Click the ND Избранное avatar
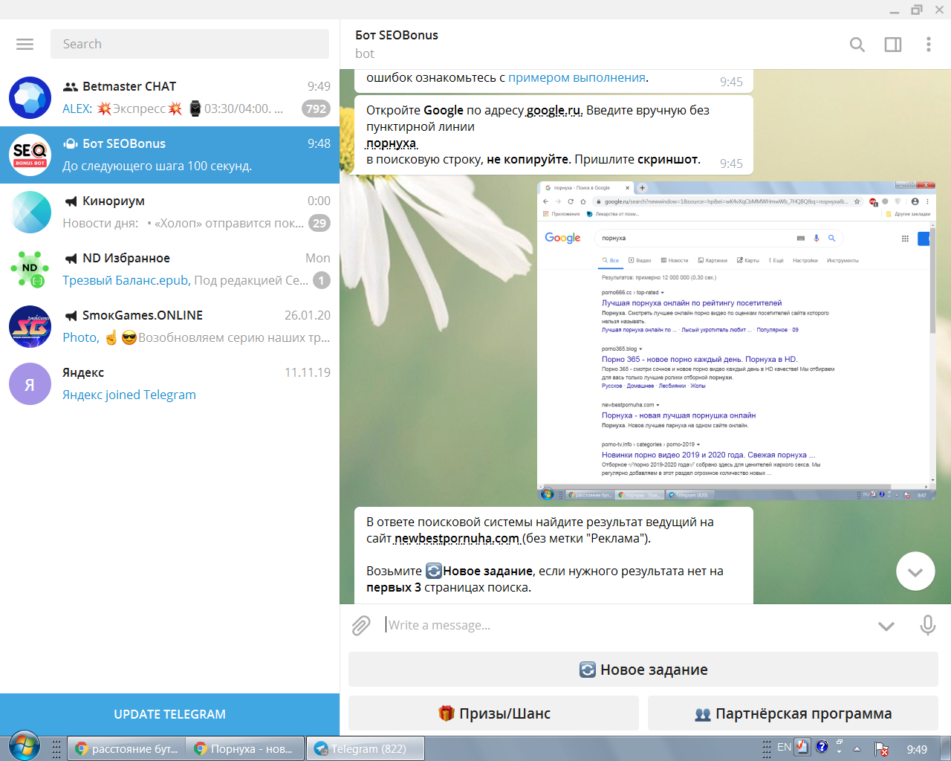 [30, 269]
